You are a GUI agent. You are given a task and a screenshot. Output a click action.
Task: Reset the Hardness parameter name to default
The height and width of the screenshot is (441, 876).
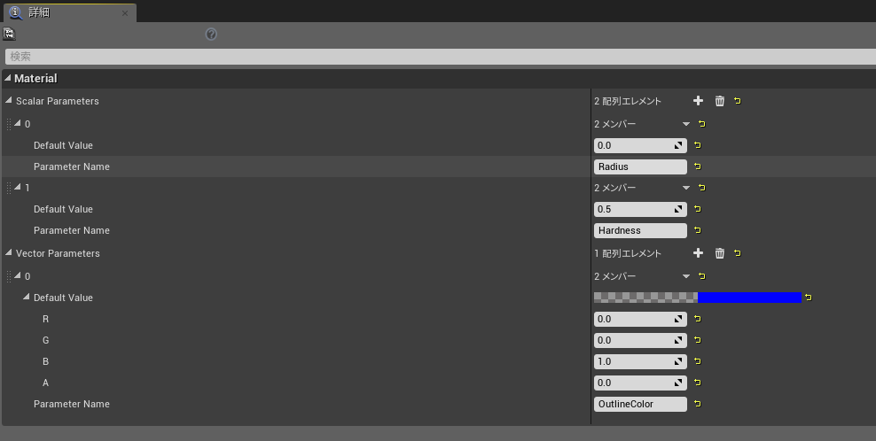point(698,230)
